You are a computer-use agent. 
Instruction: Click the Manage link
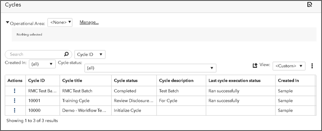(x=89, y=22)
